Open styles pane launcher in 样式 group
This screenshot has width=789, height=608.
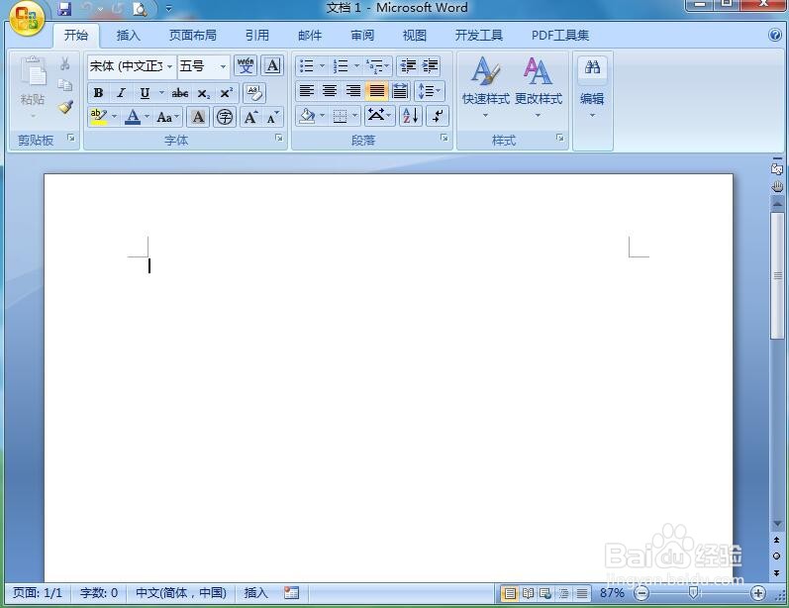560,138
